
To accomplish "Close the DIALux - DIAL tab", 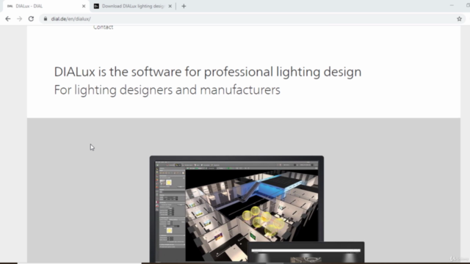I will pos(84,6).
